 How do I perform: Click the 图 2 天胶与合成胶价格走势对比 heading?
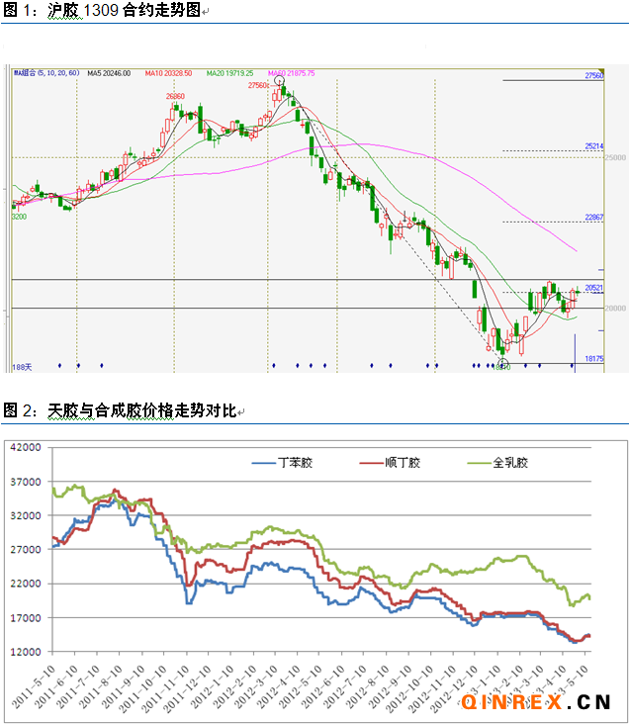119,409
